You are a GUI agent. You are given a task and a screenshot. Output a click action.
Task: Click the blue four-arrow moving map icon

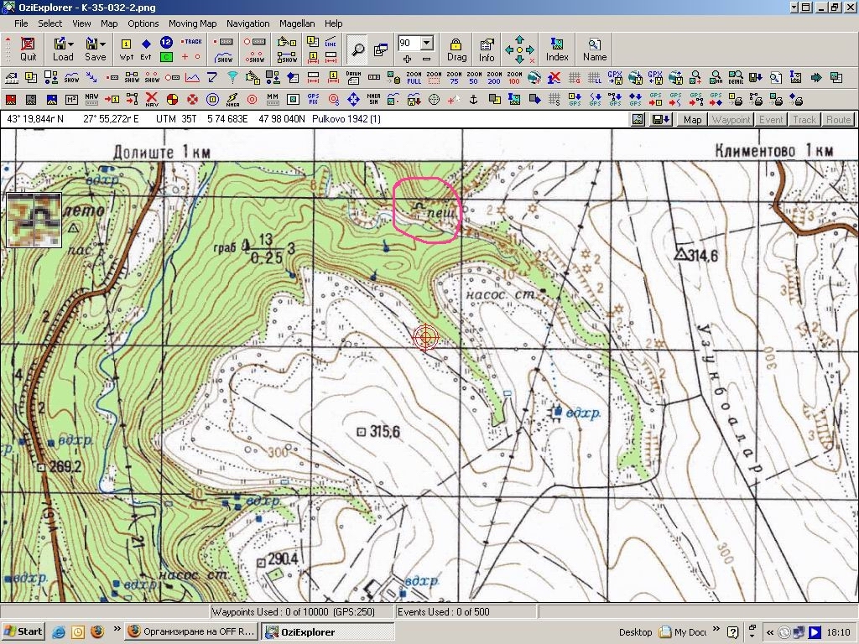tap(353, 99)
